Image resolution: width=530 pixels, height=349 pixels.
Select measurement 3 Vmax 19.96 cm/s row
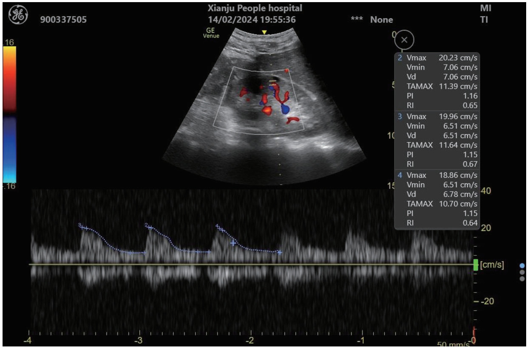[x=437, y=116]
